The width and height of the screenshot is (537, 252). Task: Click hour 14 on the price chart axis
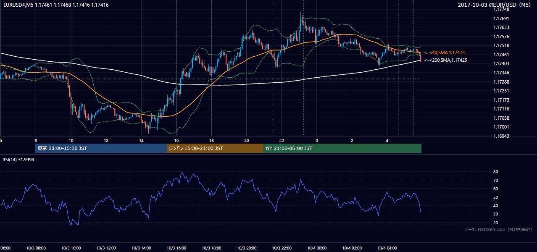(x=141, y=140)
